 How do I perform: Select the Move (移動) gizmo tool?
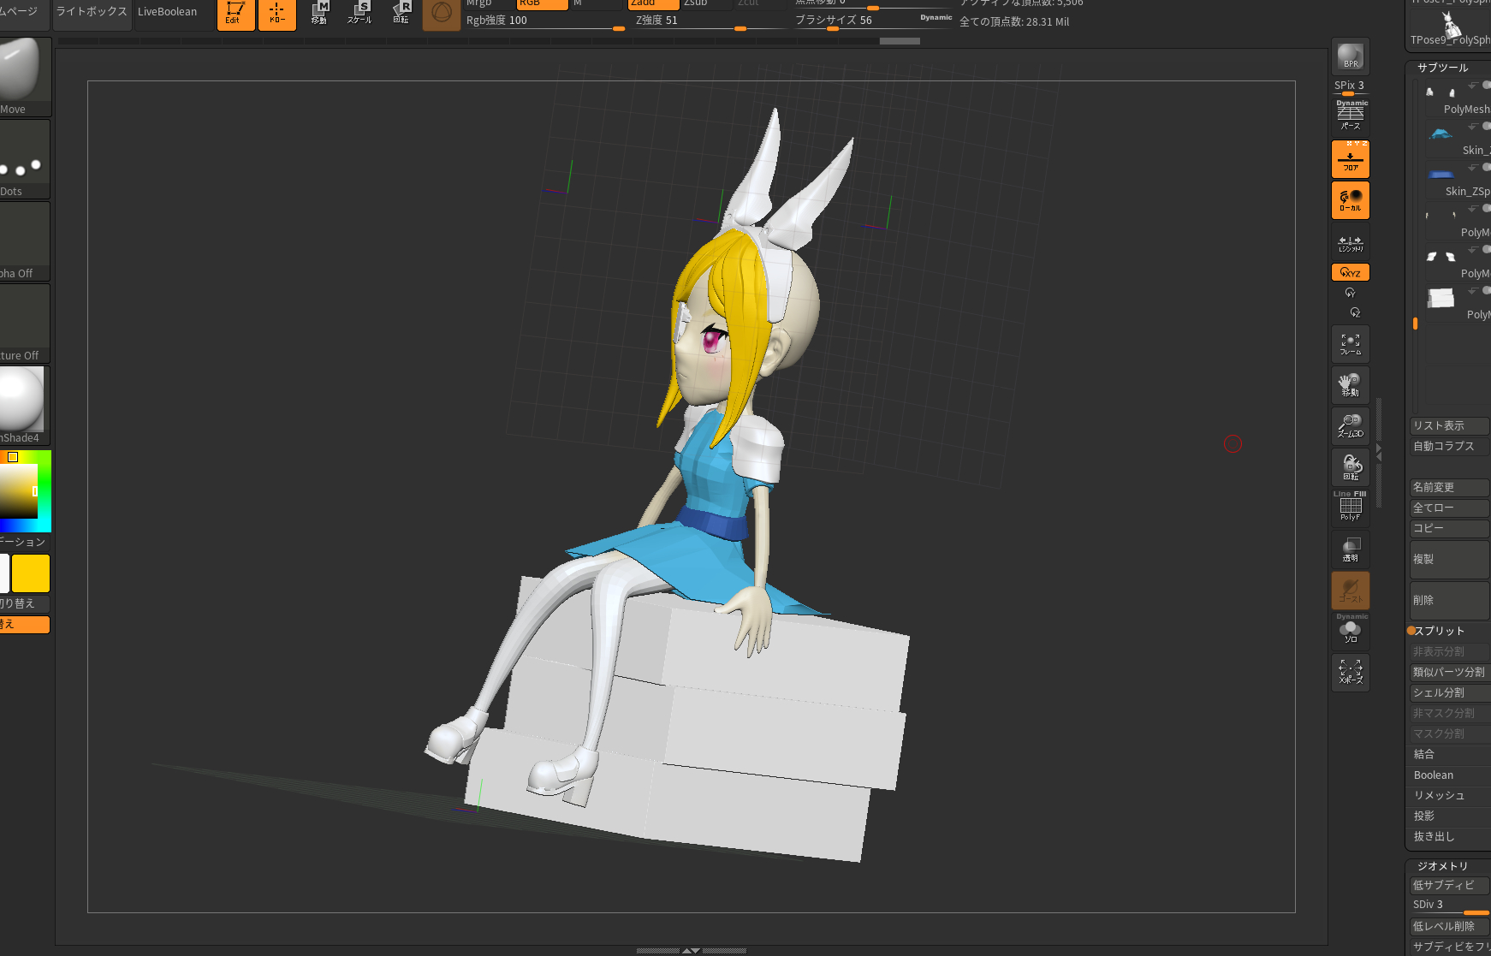318,13
